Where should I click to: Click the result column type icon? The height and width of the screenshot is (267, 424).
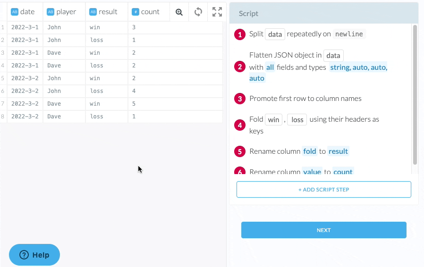coord(93,12)
